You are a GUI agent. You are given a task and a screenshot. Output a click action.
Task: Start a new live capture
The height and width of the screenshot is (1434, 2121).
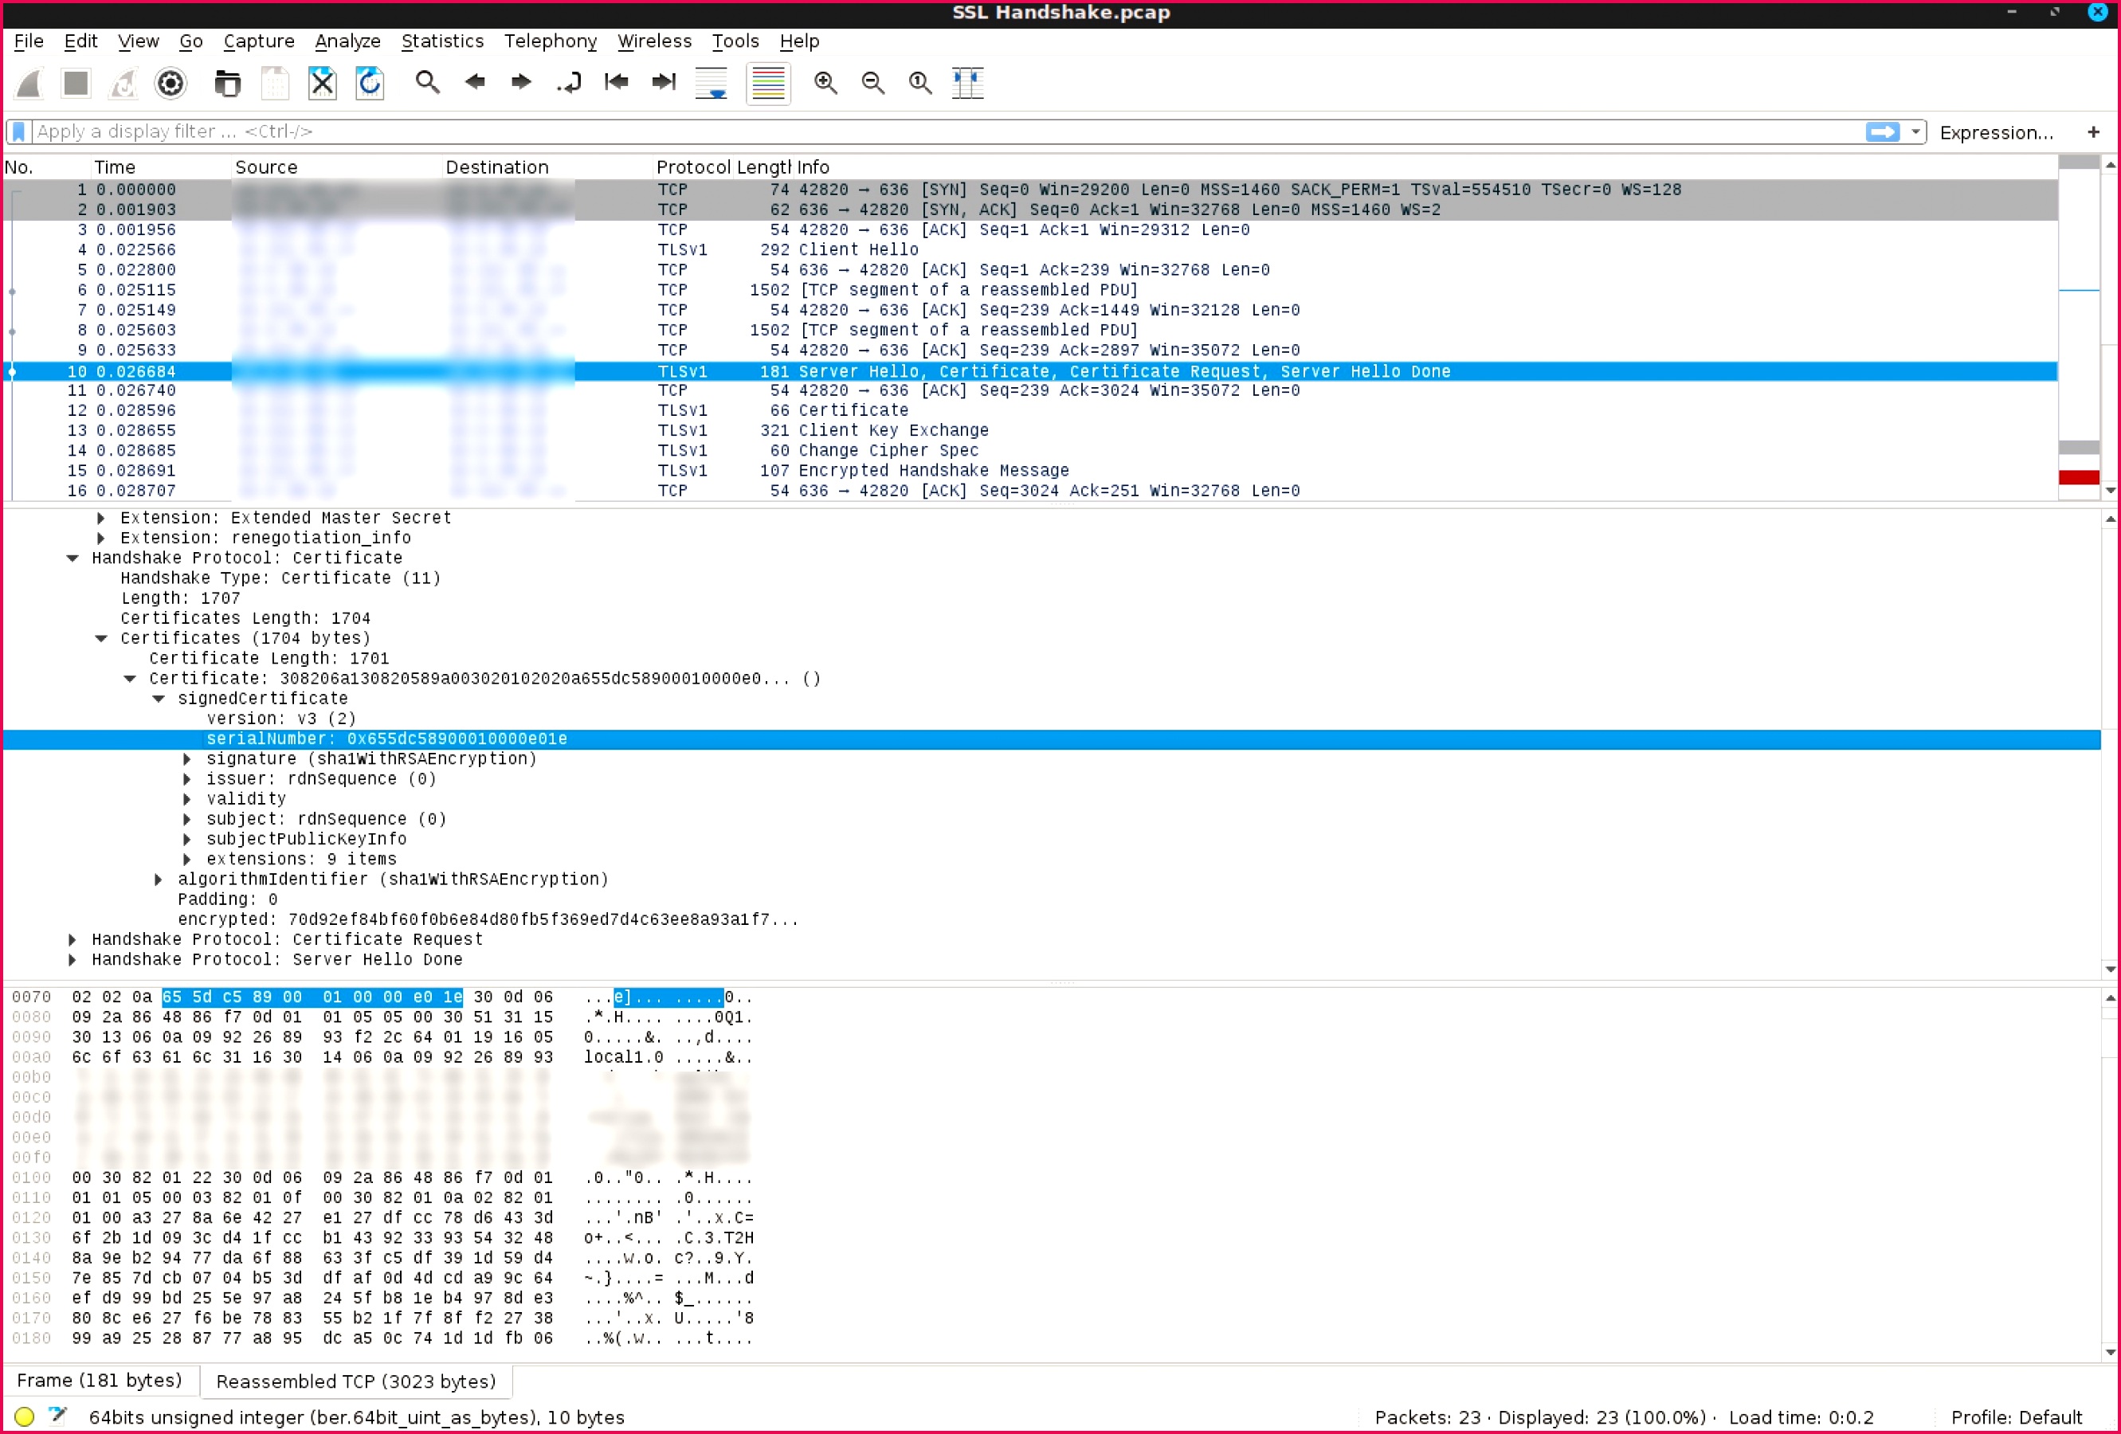[27, 83]
